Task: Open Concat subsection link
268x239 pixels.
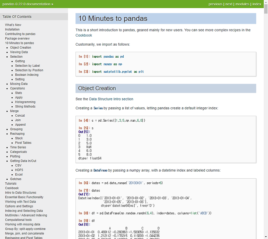Action: coord(20,116)
